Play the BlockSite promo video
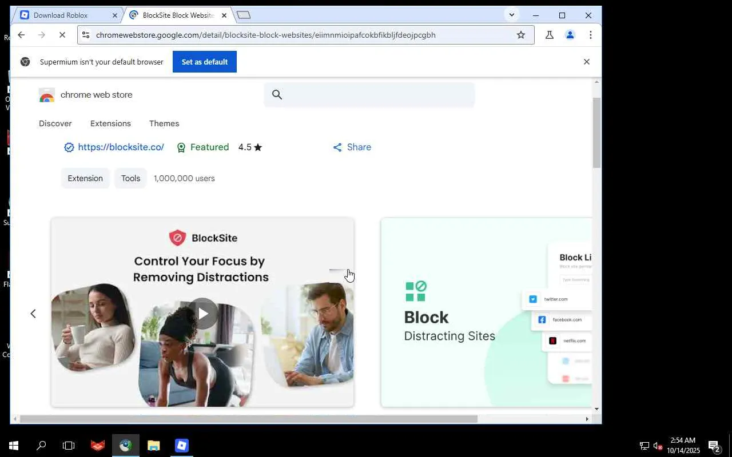Screen dimensions: 732x457 click(203, 313)
